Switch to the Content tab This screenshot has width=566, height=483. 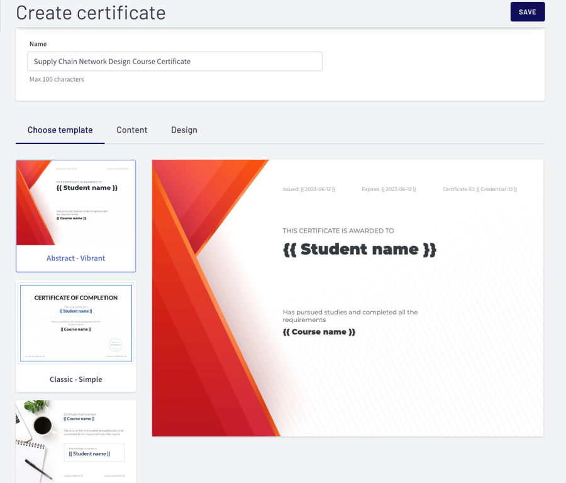coord(131,130)
